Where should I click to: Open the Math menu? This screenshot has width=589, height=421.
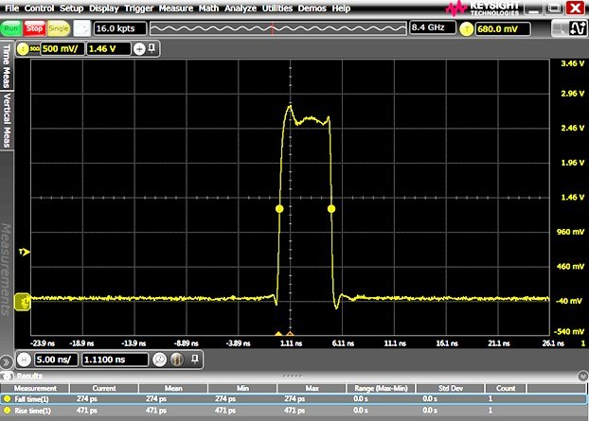point(208,9)
